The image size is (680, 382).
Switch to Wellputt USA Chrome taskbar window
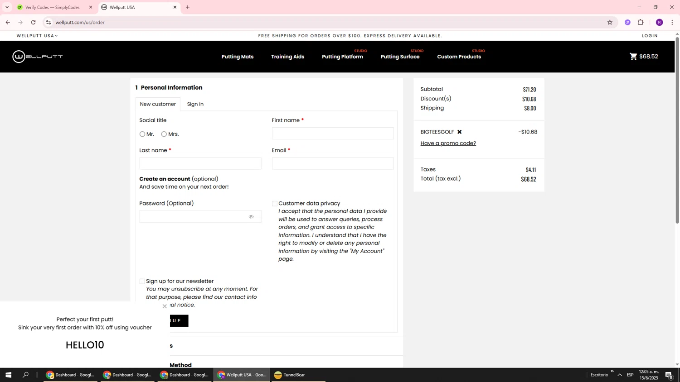pos(242,375)
